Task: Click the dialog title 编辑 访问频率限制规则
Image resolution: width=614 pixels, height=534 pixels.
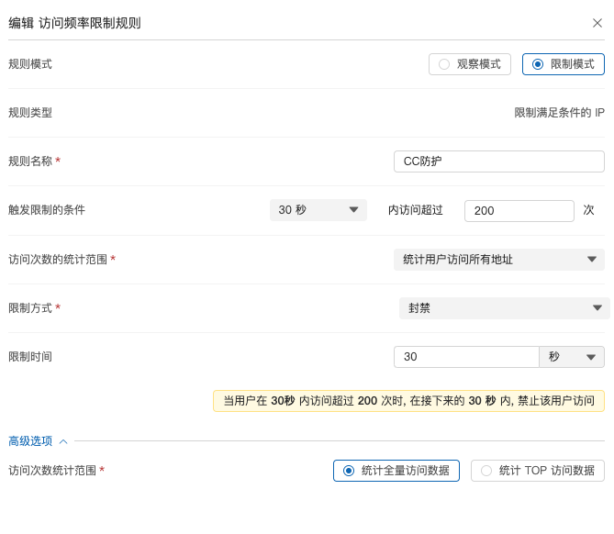Action: tap(74, 23)
